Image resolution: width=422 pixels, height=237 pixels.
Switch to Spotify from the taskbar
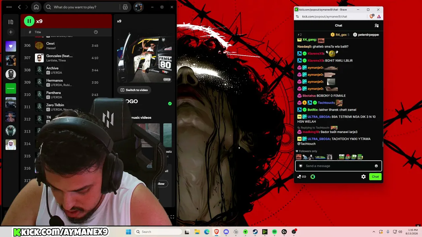275,232
